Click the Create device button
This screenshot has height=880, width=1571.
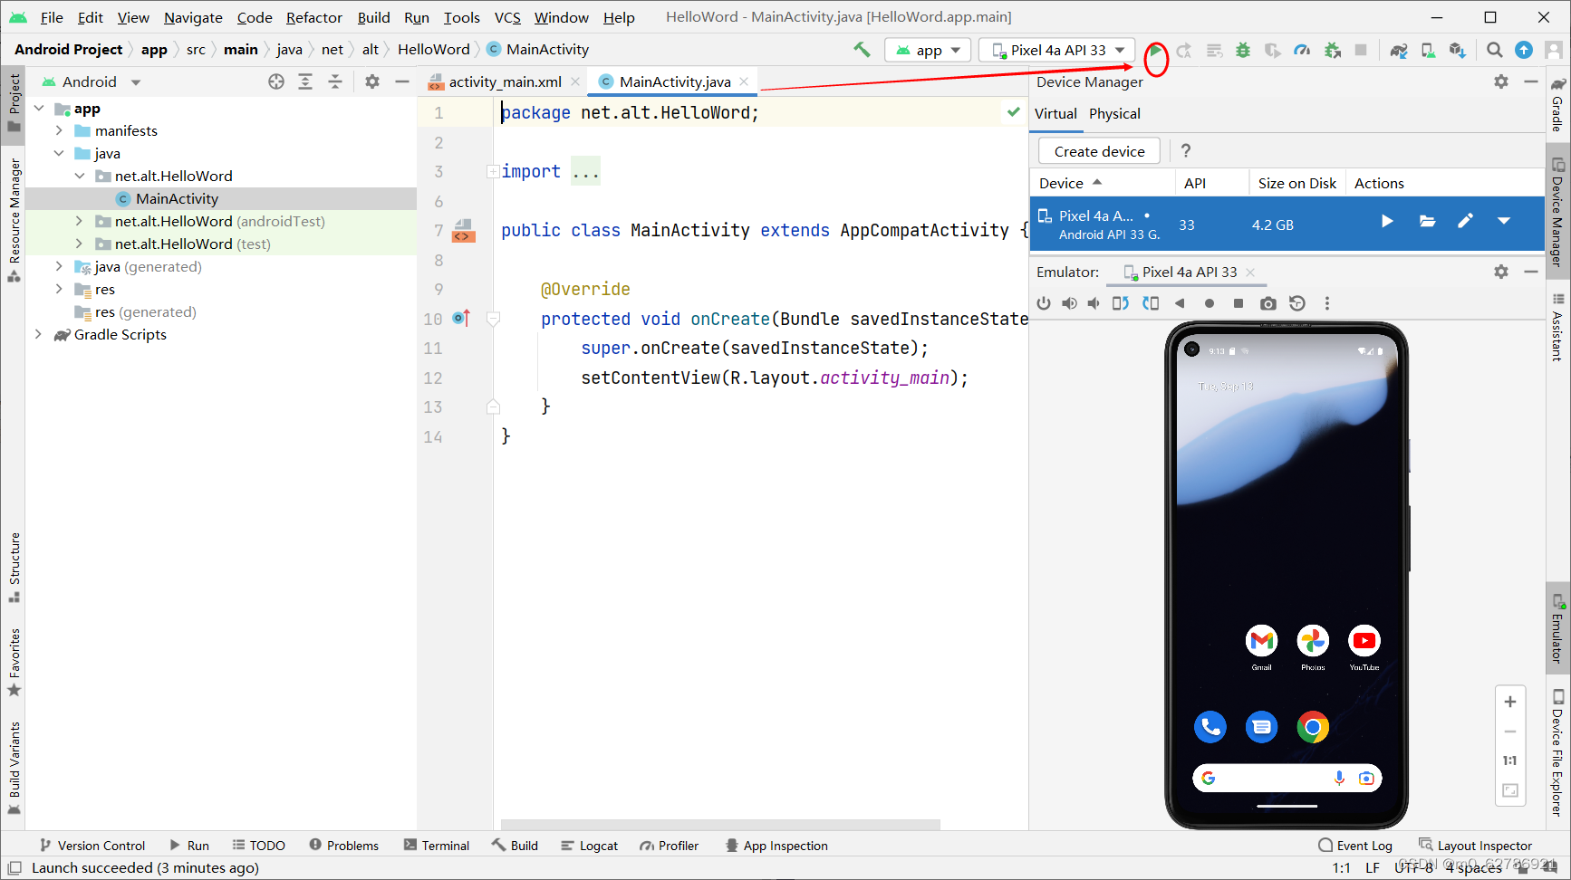(x=1098, y=150)
